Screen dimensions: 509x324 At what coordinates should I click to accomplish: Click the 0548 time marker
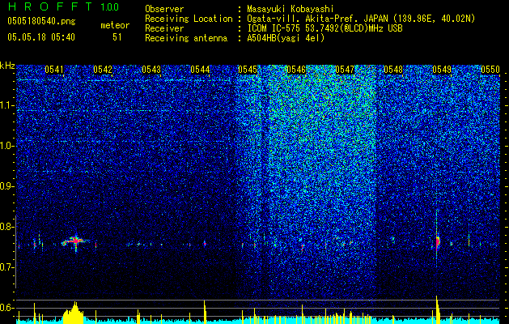(x=393, y=70)
